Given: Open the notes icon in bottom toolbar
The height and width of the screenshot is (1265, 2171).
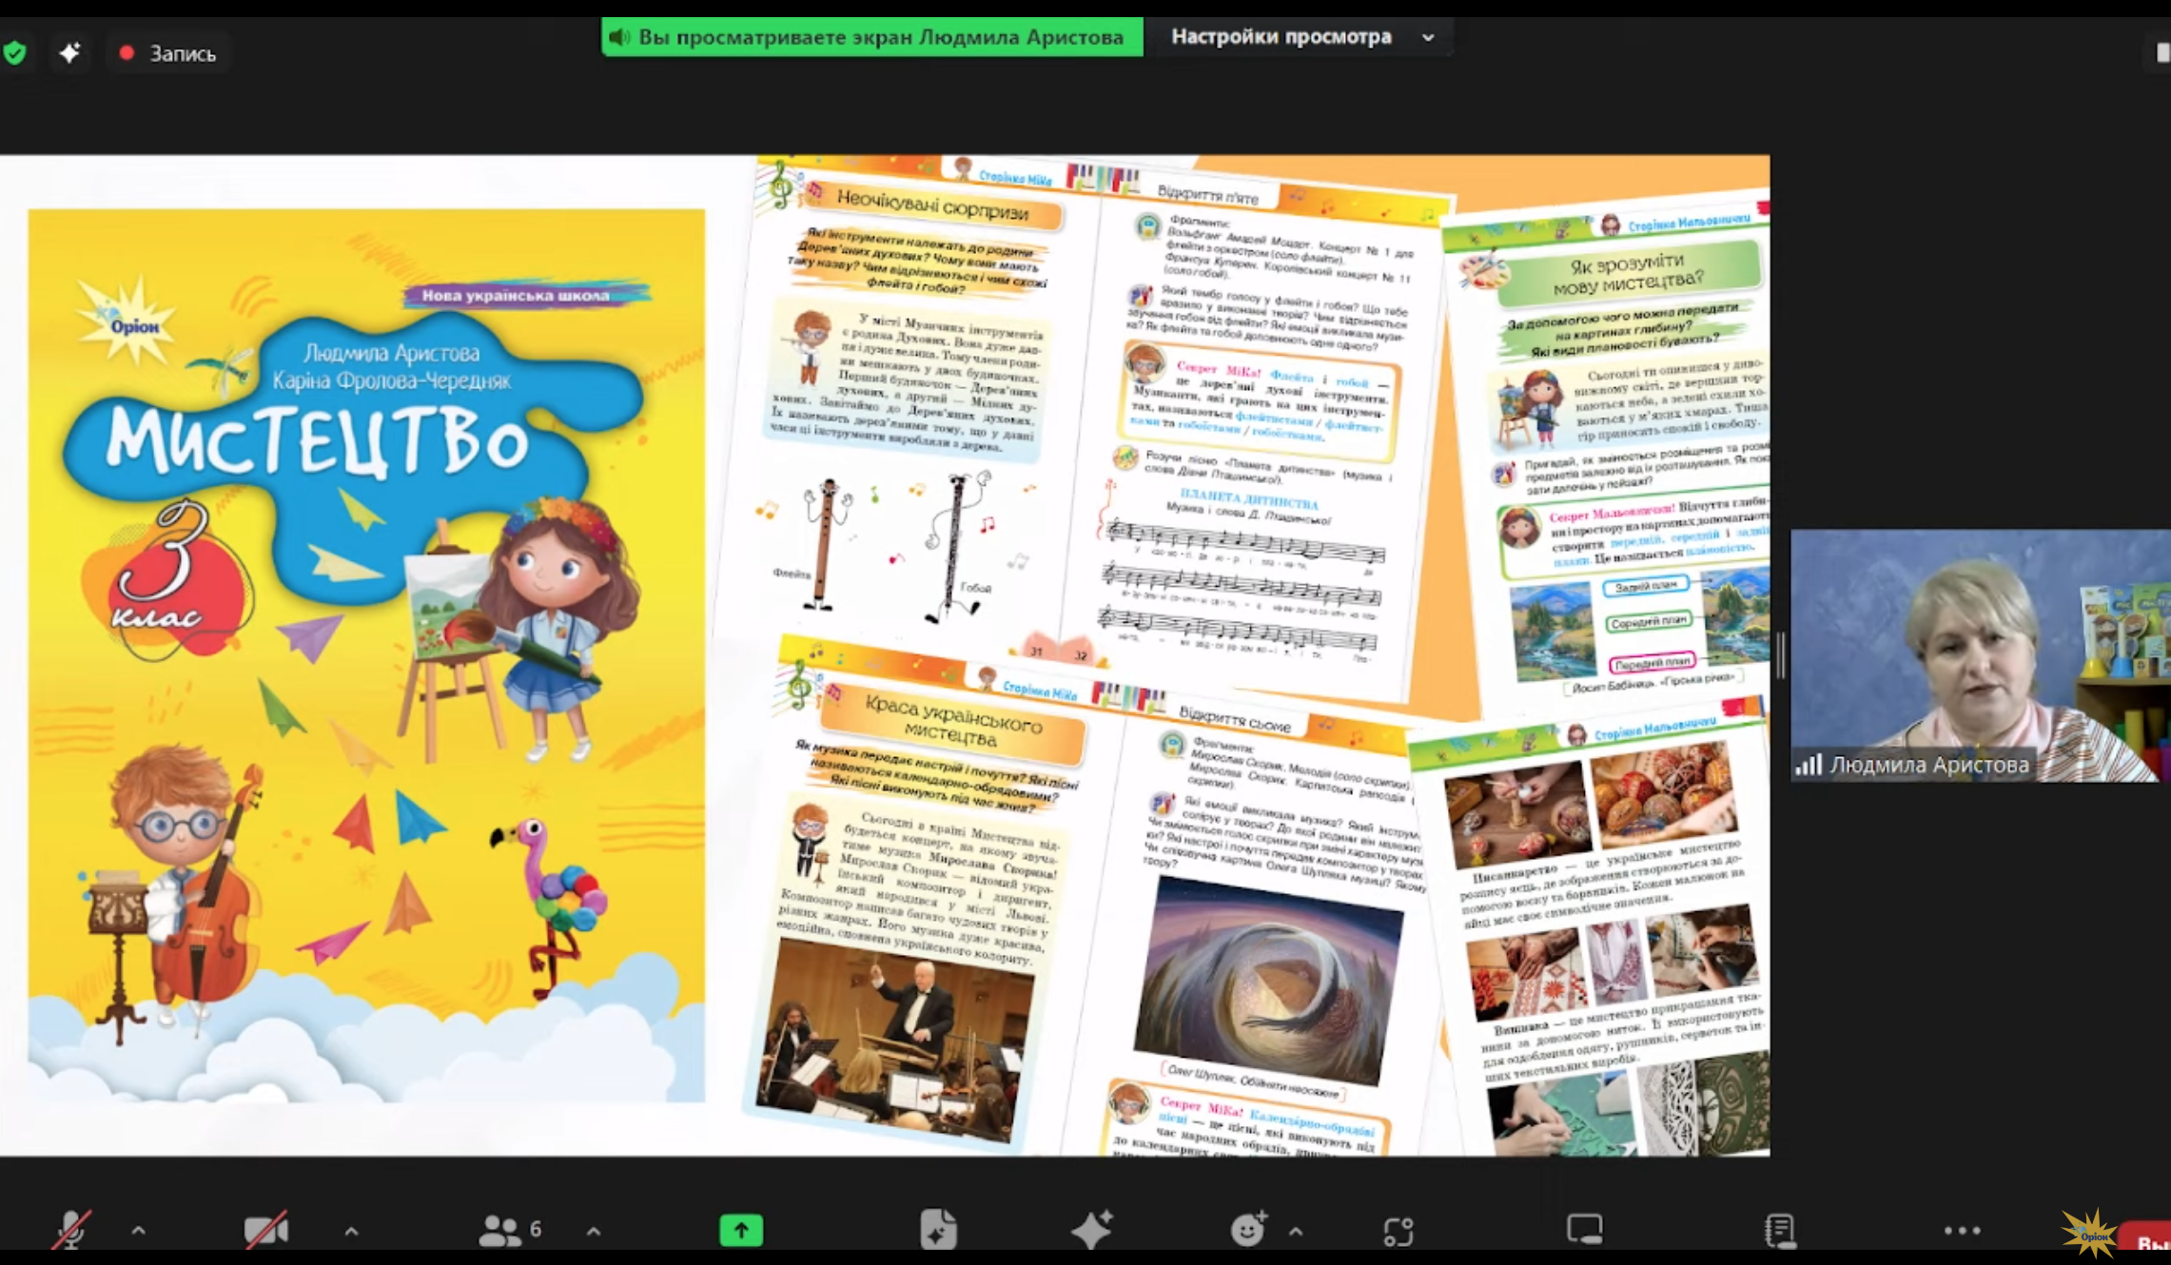Looking at the screenshot, I should click(x=1779, y=1230).
